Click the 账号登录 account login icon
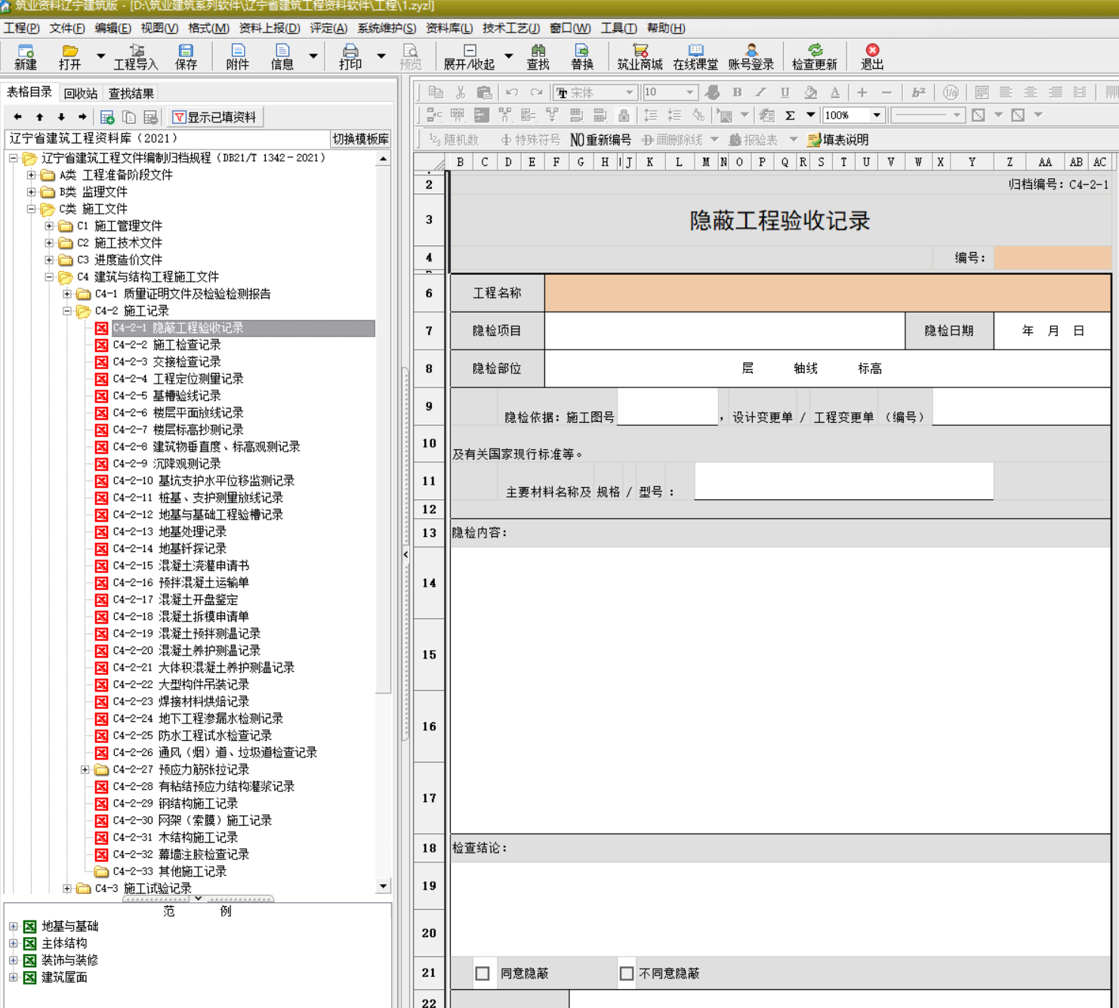 [751, 57]
